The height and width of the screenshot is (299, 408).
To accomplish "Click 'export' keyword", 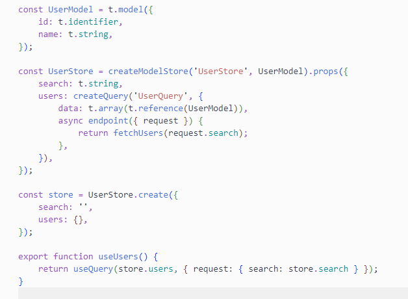I will click(33, 257).
